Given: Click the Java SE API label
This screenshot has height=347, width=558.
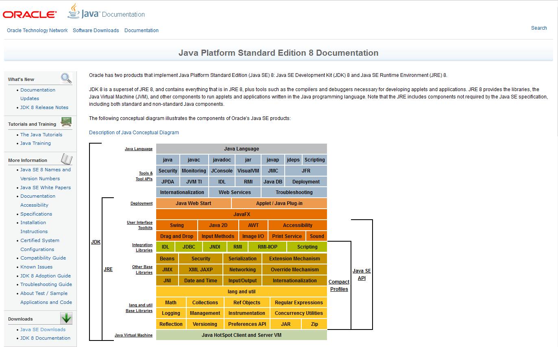Looking at the screenshot, I should click(x=362, y=275).
